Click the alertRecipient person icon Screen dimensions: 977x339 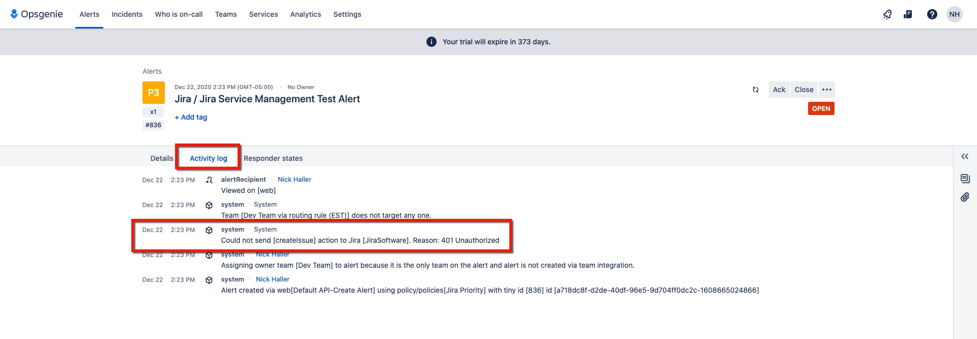(x=209, y=180)
